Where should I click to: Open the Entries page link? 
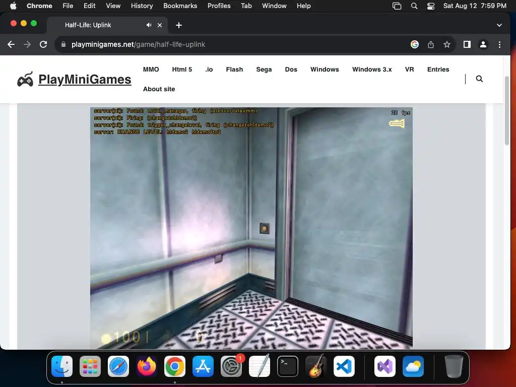click(x=438, y=70)
